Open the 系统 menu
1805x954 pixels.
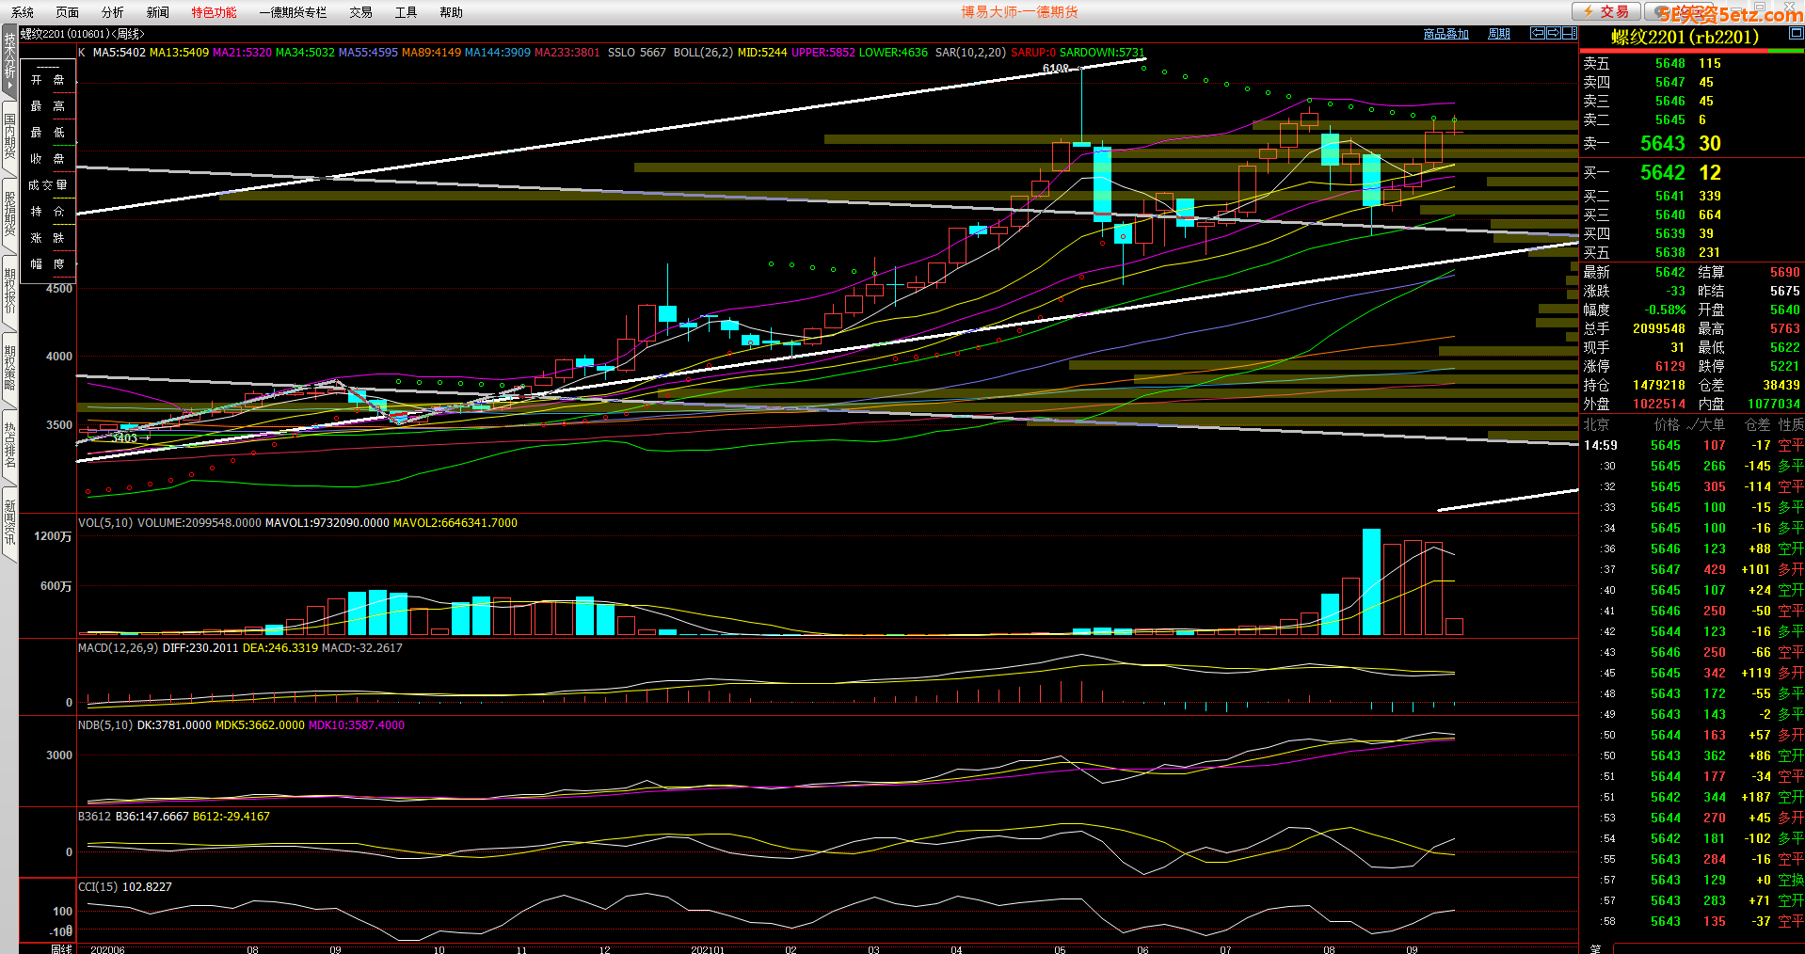point(23,12)
